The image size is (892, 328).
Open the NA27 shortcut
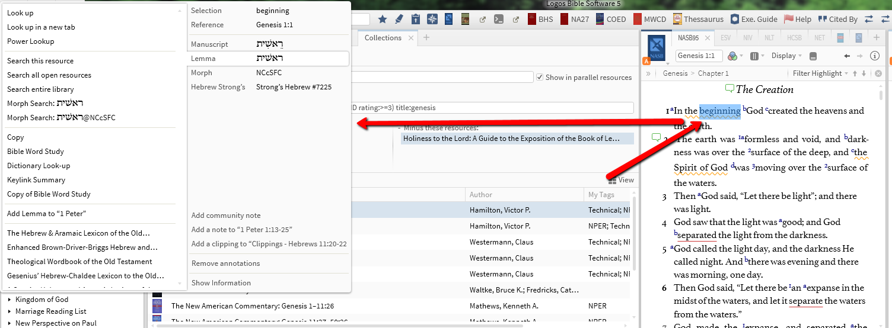coord(574,19)
